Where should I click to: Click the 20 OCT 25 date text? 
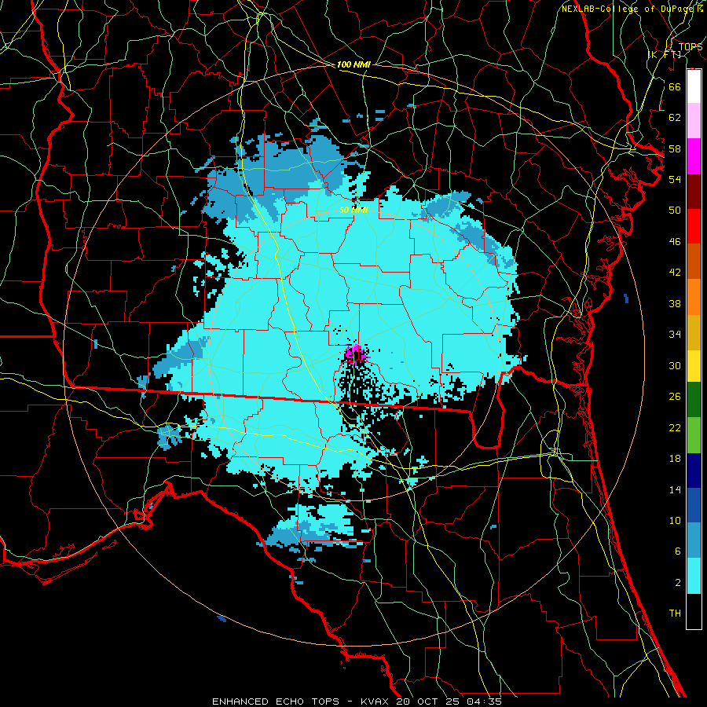coord(429,702)
